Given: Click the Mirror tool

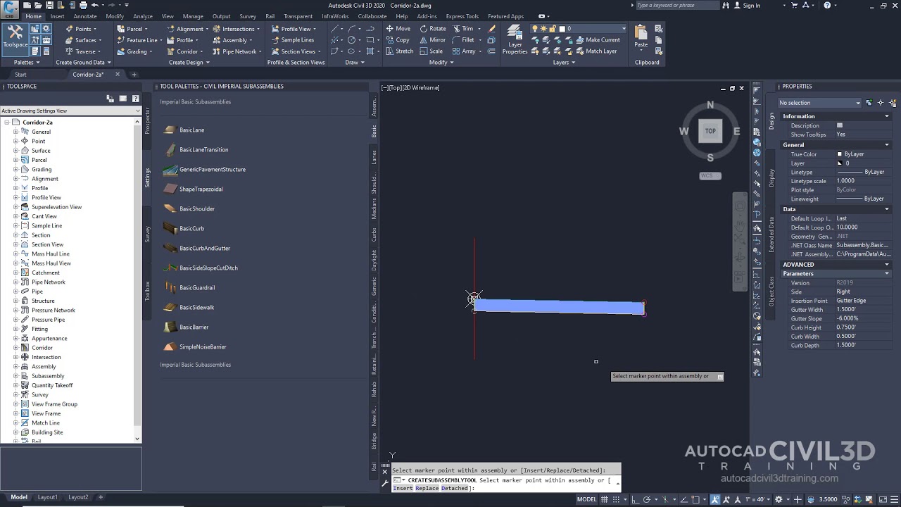Looking at the screenshot, I should (x=432, y=40).
